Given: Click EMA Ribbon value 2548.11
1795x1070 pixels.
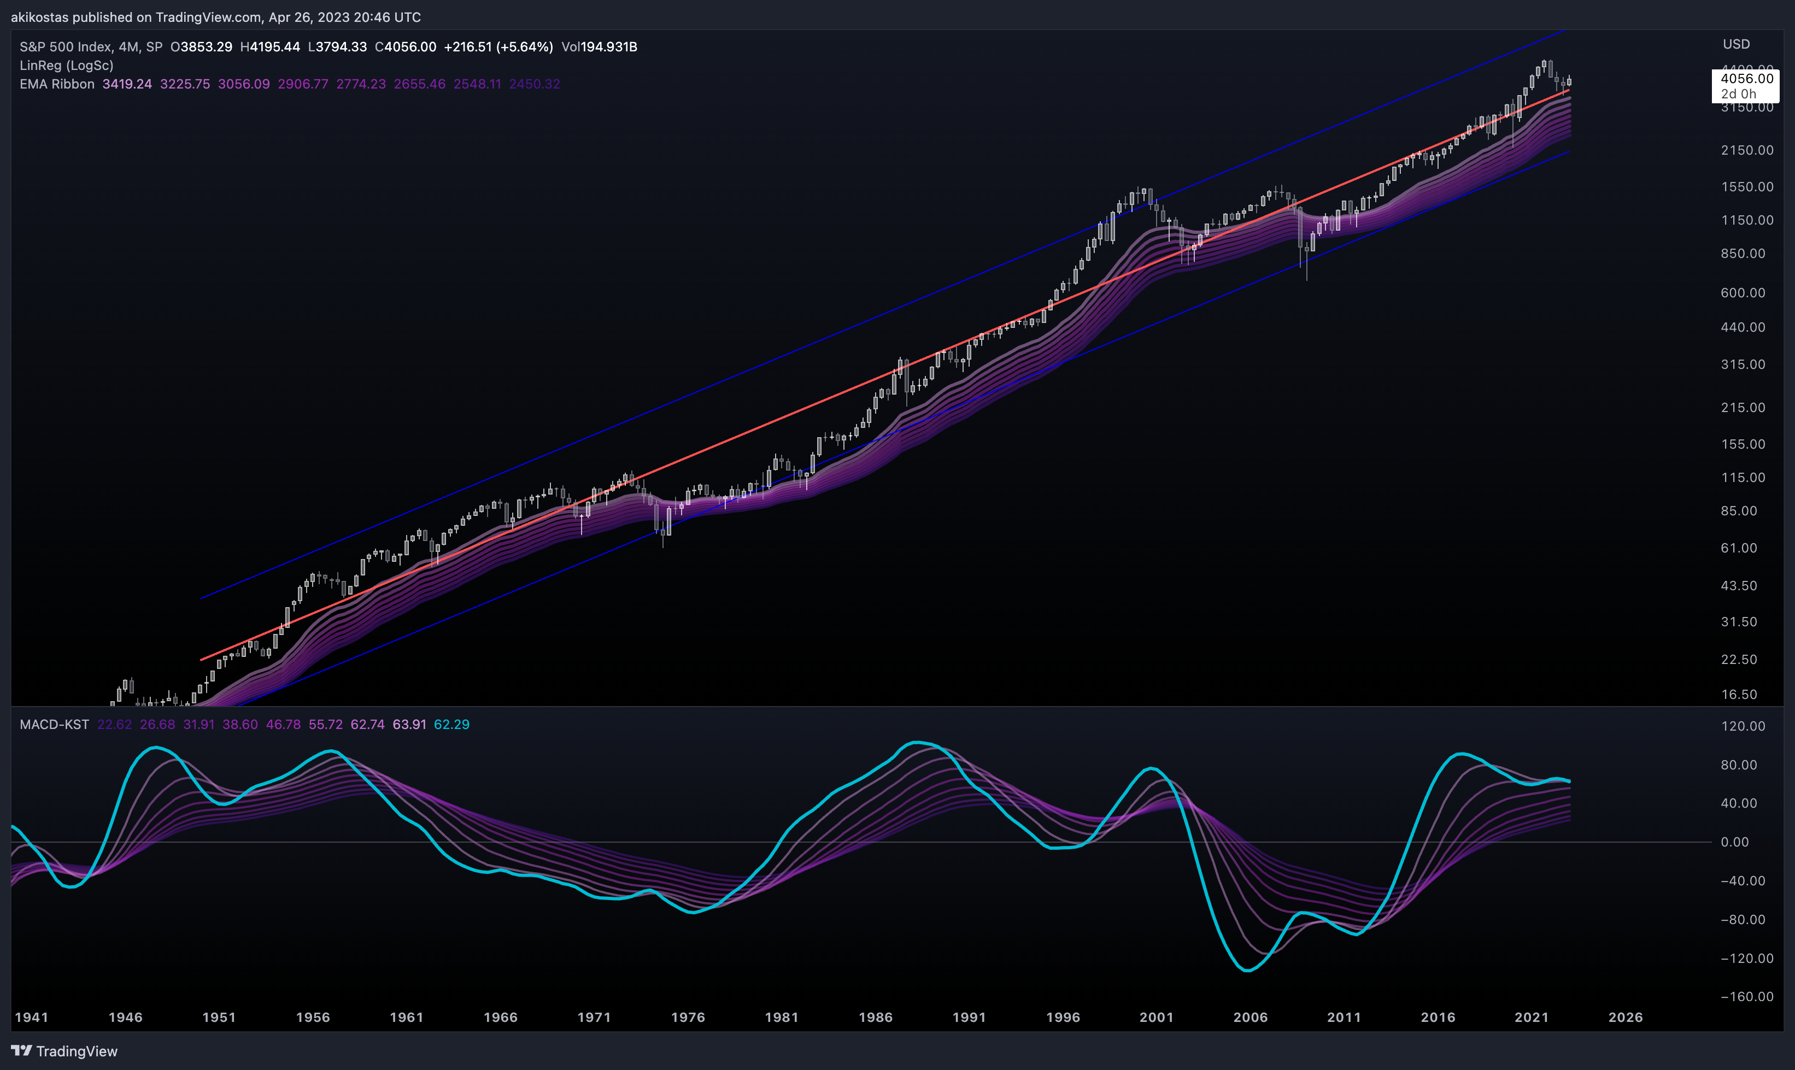Looking at the screenshot, I should [x=477, y=84].
